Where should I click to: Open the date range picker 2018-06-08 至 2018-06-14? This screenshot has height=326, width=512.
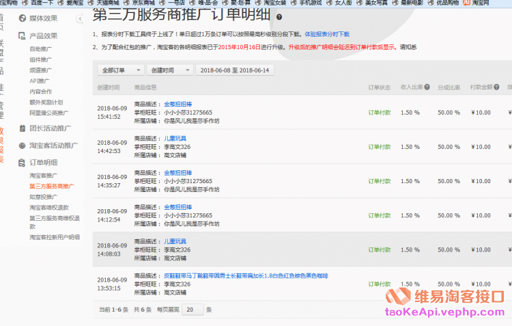click(235, 70)
